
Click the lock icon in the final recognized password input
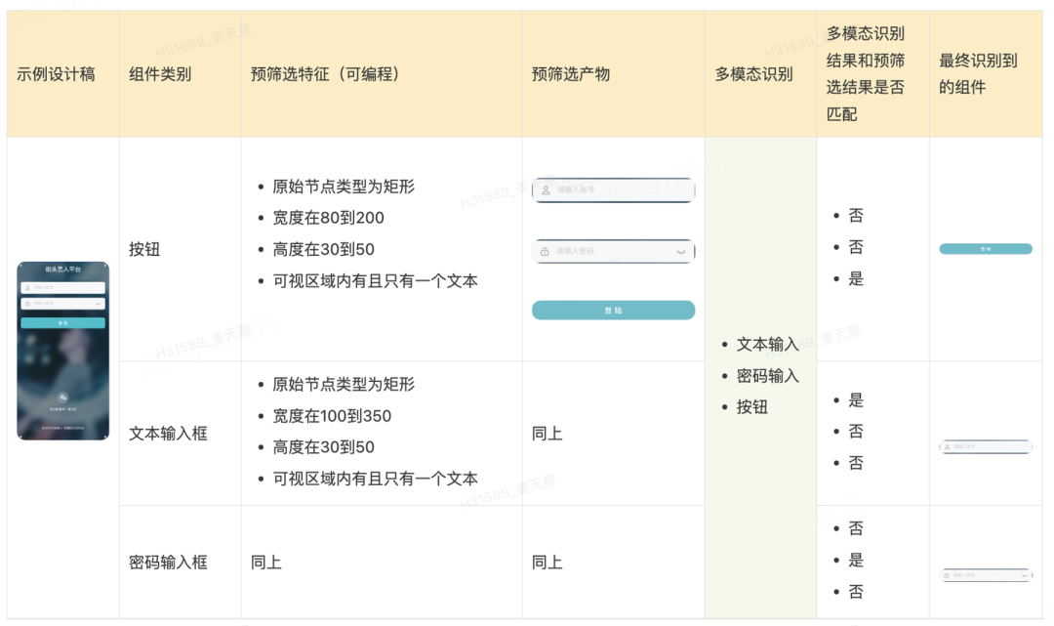(947, 576)
